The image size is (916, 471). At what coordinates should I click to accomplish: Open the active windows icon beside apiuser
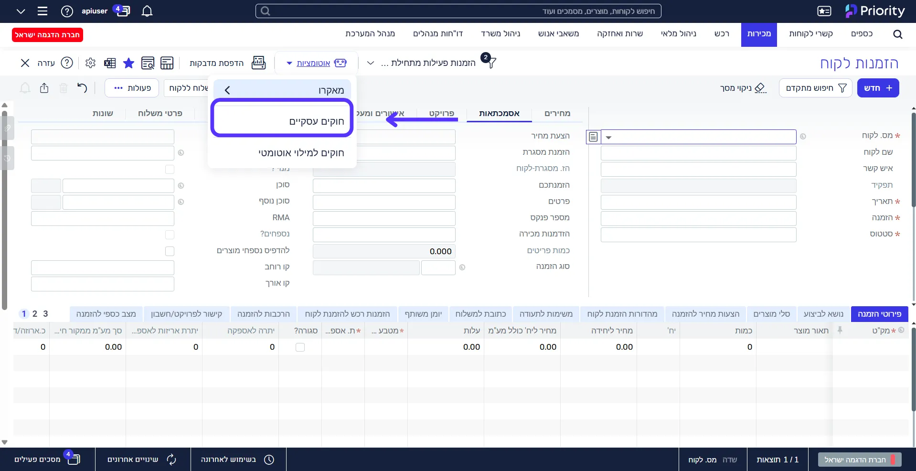tap(122, 11)
